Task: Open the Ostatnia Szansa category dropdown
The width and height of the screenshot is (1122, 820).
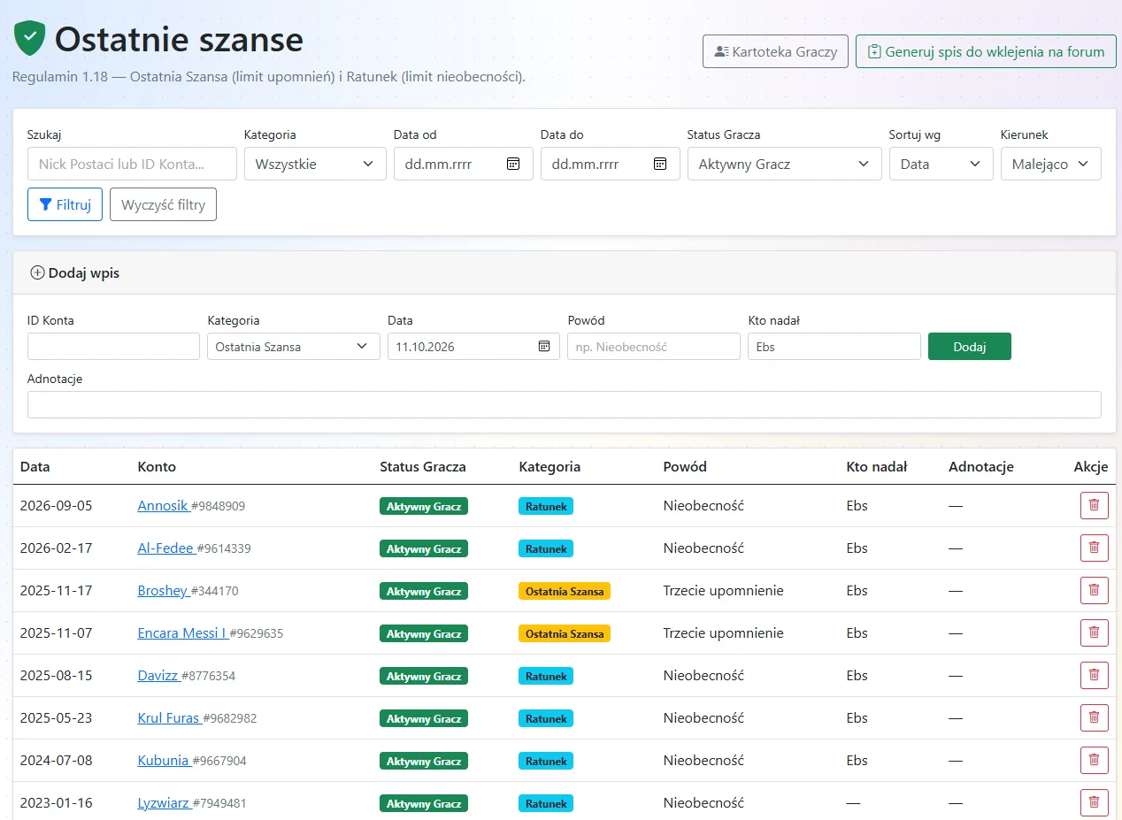Action: (294, 346)
